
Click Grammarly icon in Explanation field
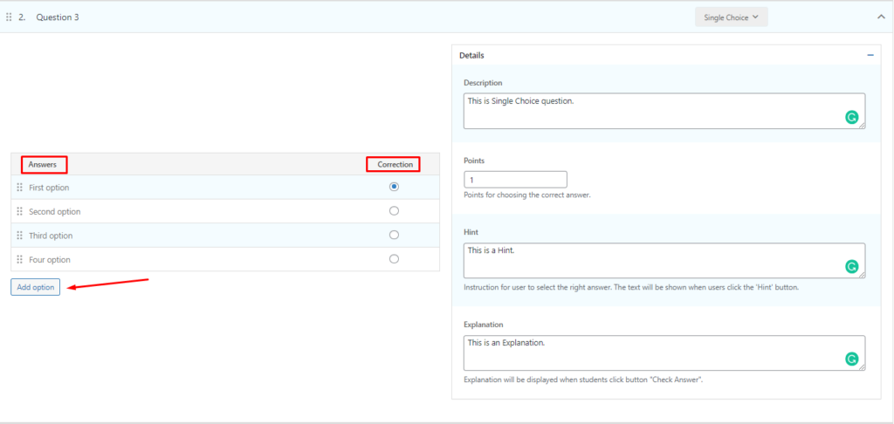(x=851, y=359)
